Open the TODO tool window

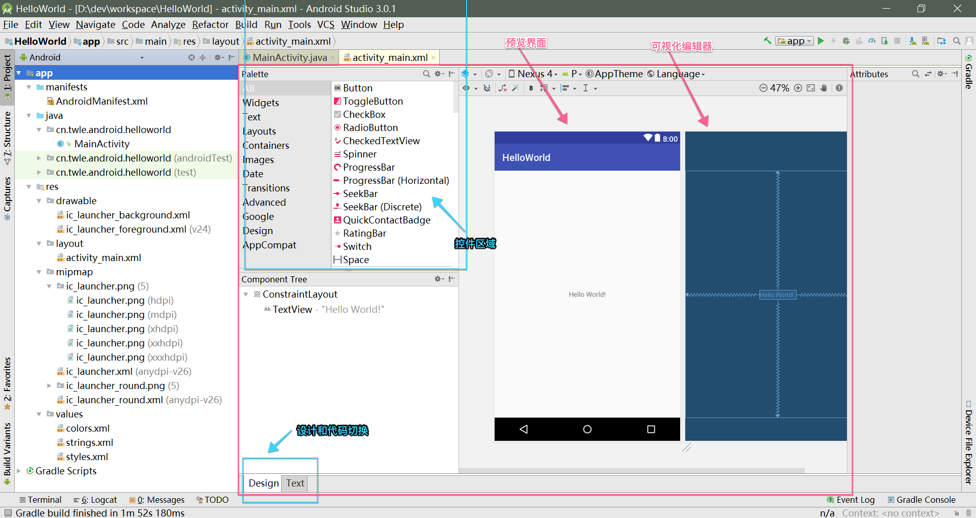[212, 500]
